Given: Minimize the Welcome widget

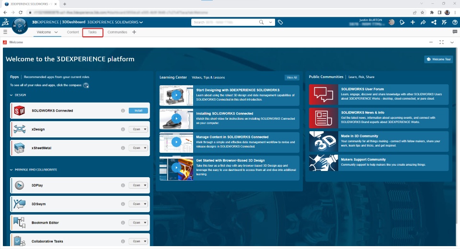Looking at the screenshot, I should (431, 42).
